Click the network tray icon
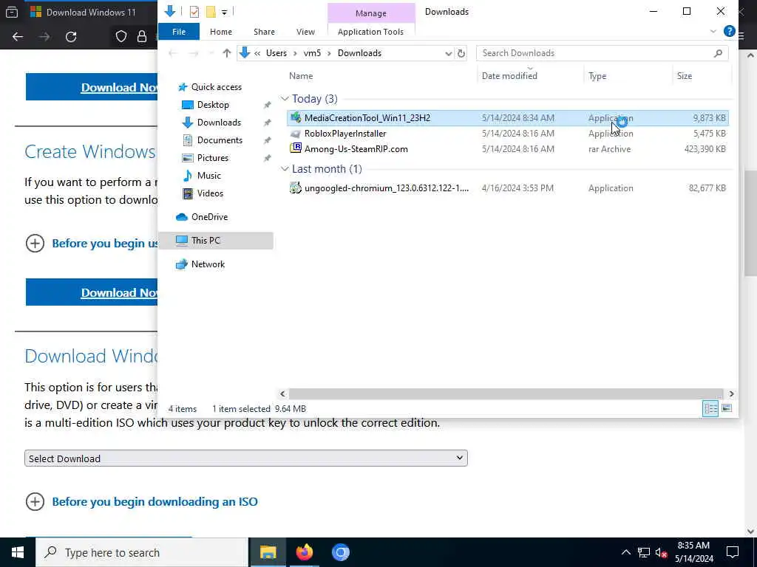757x567 pixels. [x=643, y=552]
